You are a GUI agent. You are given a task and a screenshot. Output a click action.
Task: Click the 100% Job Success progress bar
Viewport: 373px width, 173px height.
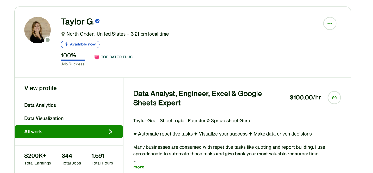point(72,60)
